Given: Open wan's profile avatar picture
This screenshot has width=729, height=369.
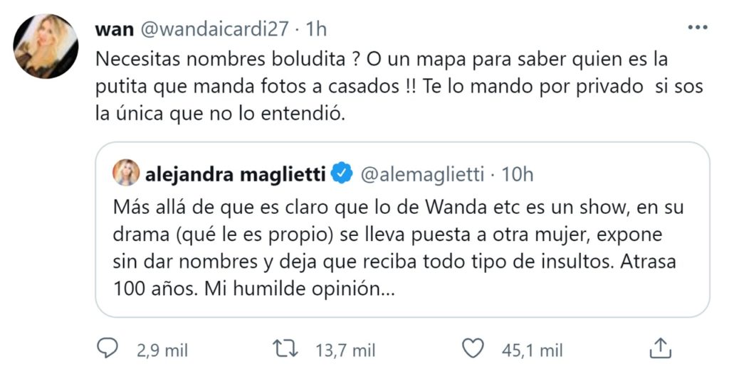Looking at the screenshot, I should pyautogui.click(x=46, y=46).
